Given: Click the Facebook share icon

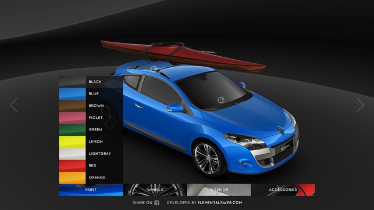Looking at the screenshot, I should coord(156,202).
